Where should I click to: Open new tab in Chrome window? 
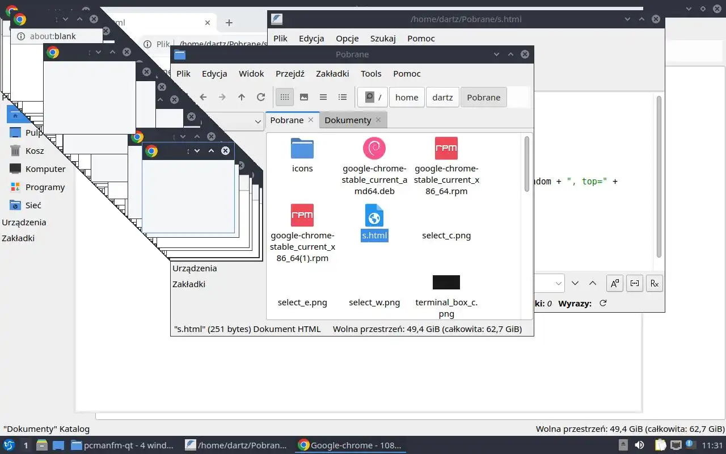pyautogui.click(x=229, y=23)
